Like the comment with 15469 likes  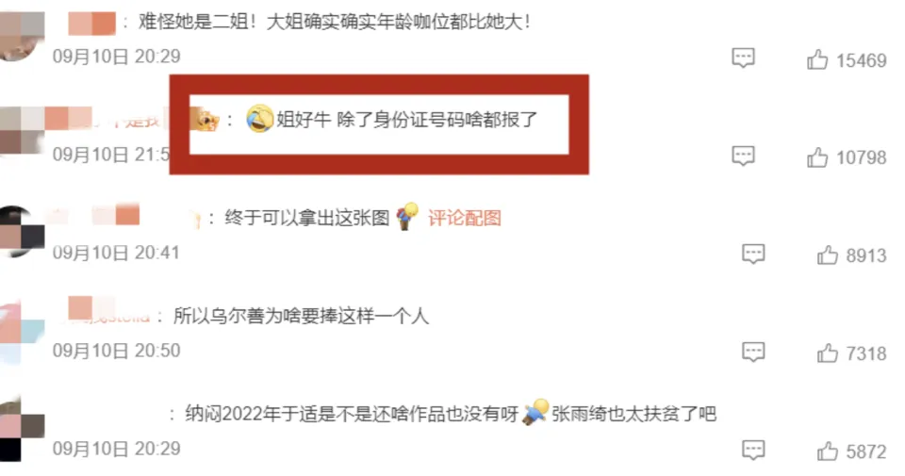817,59
